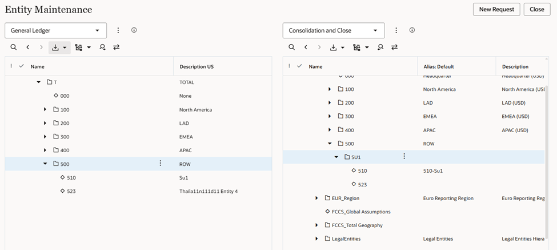Collapse the 500 ROW node in the left tree
This screenshot has height=250, width=557.
point(46,164)
